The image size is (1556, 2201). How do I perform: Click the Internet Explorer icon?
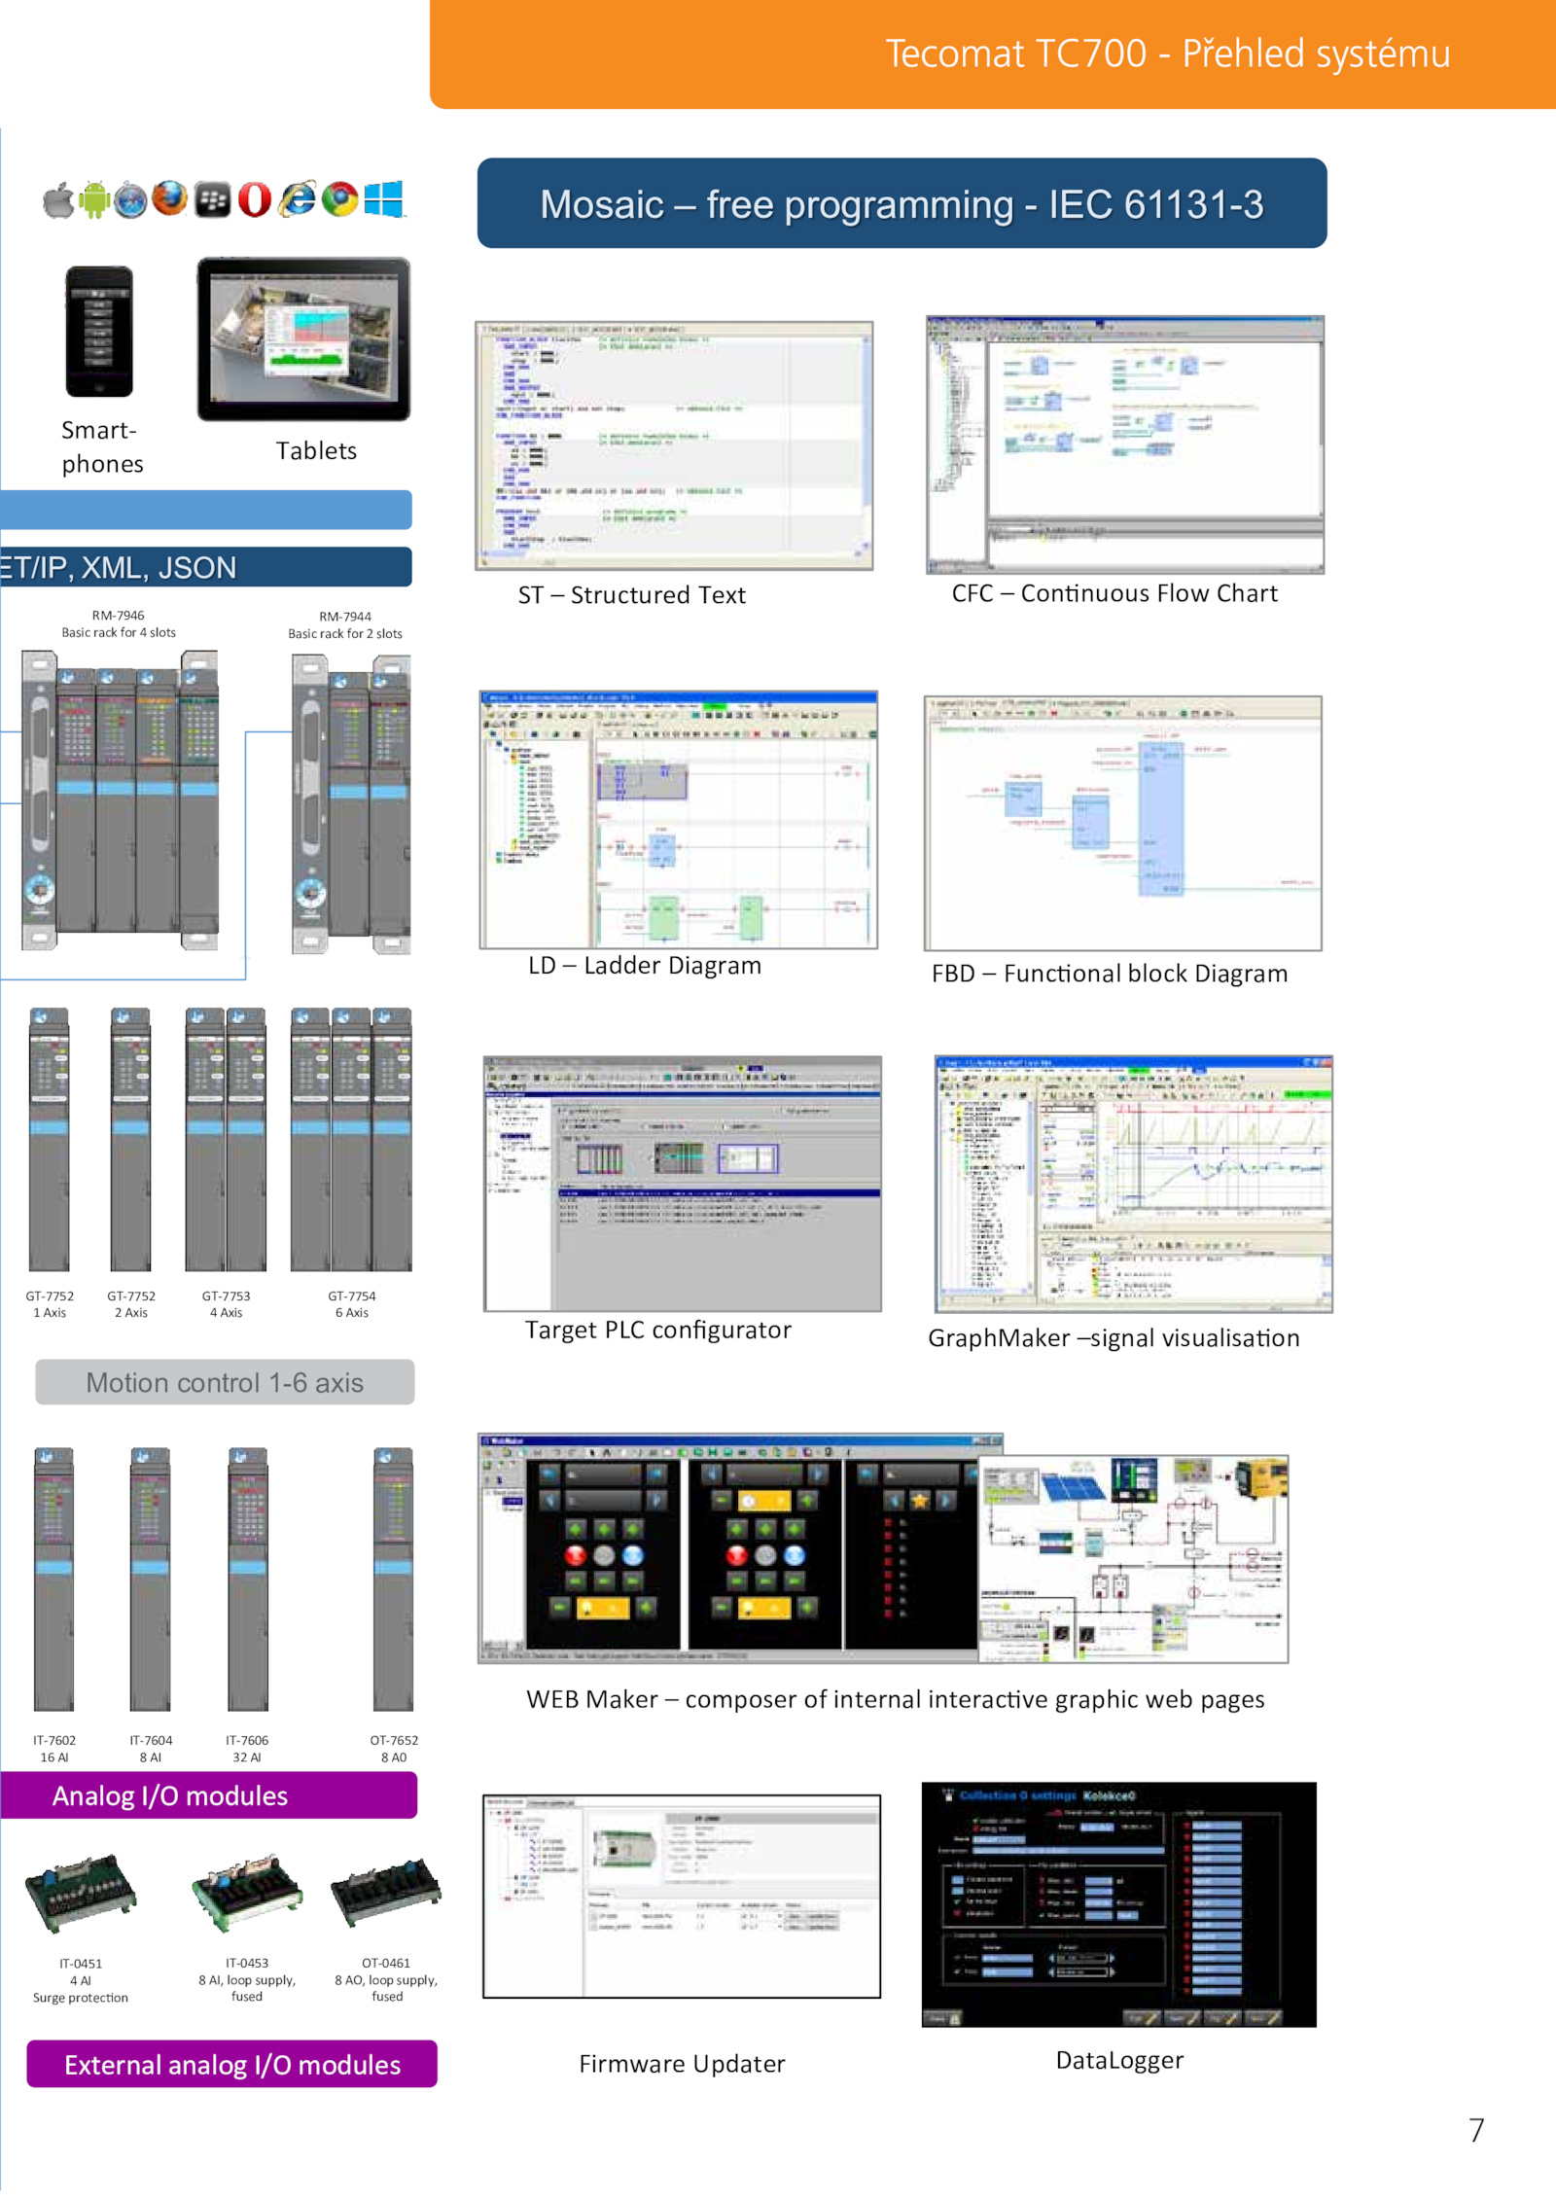click(x=297, y=199)
